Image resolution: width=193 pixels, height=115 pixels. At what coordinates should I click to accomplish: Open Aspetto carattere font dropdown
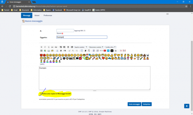(x=81, y=47)
